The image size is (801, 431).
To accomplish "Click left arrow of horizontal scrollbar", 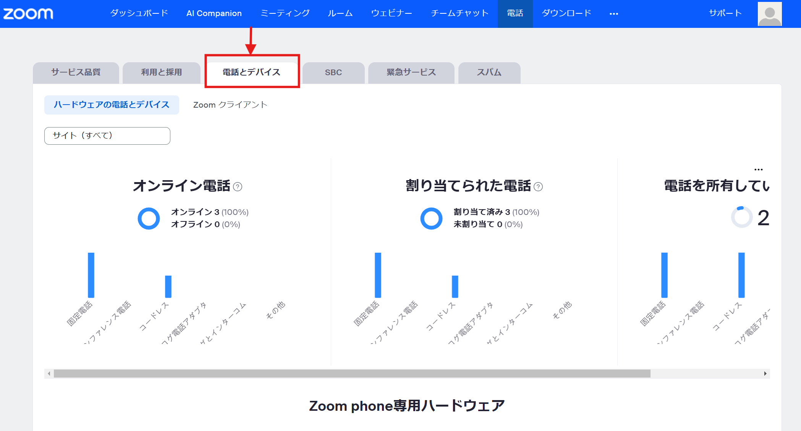I will tap(49, 373).
